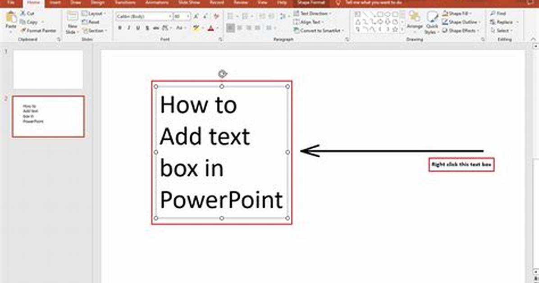Copy the selected text box
Screen dimensions: 539x283
[29, 22]
